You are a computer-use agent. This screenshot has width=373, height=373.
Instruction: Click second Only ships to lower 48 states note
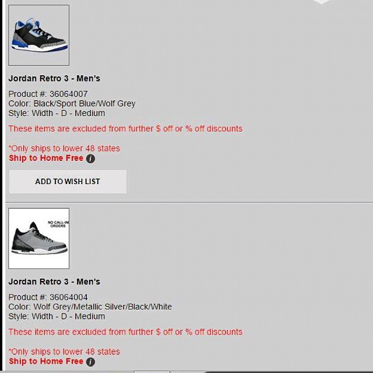point(64,351)
